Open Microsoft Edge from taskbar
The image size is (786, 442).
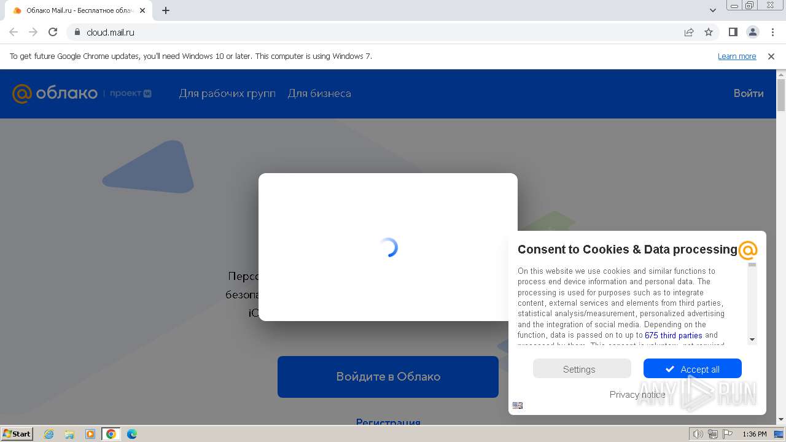tap(132, 434)
